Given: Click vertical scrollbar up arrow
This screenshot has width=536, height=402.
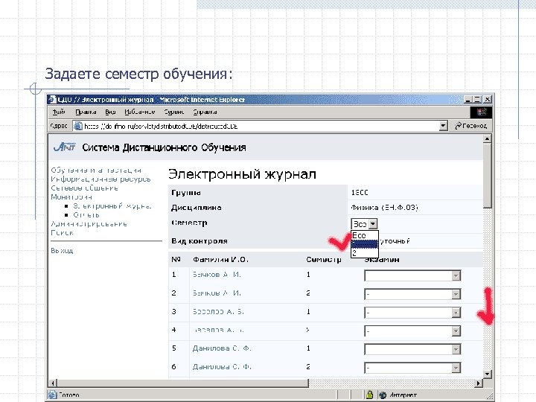Looking at the screenshot, I should coord(488,138).
